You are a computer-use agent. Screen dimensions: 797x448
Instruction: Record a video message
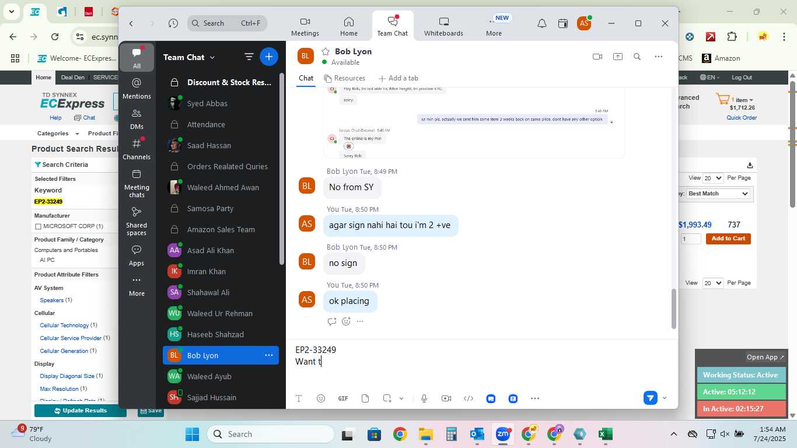[x=446, y=398]
